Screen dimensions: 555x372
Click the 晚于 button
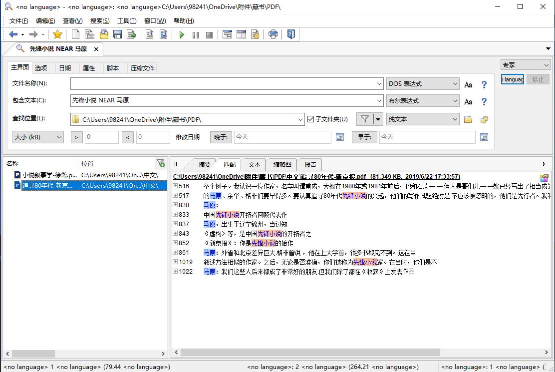pos(221,137)
